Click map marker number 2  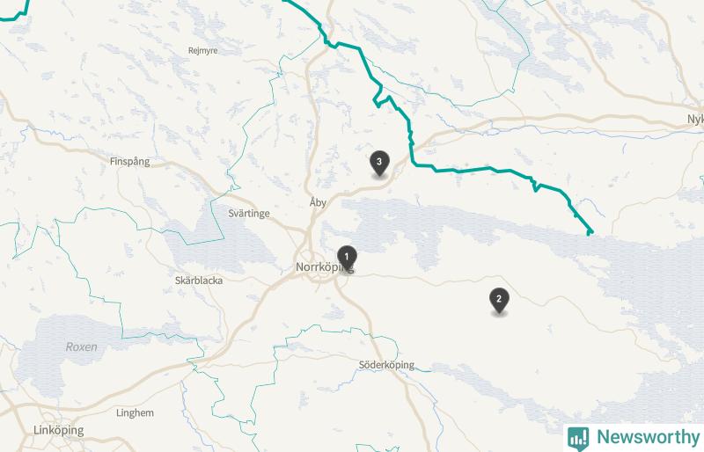(x=499, y=300)
